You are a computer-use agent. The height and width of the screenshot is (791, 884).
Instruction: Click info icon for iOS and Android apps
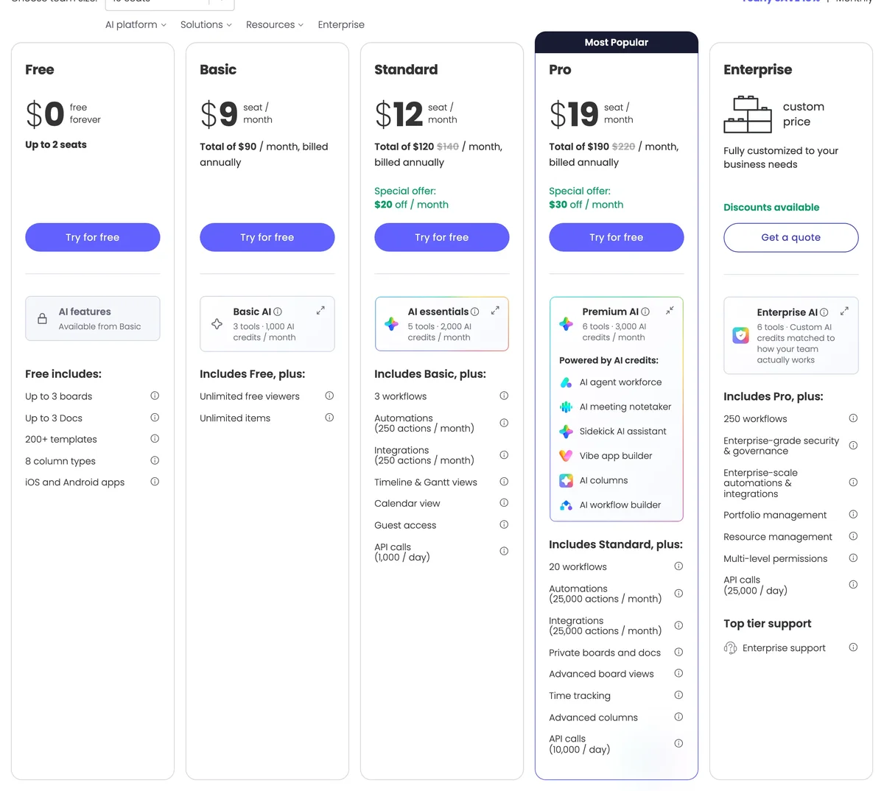click(x=155, y=482)
